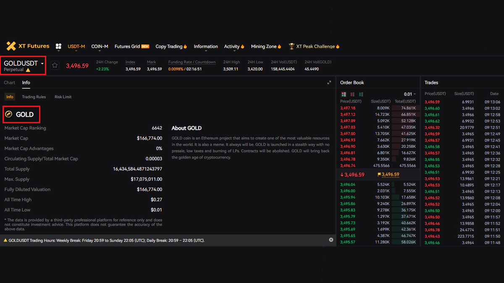Screen dimensions: 504x283
Task: Click the header last price 3,496.59
Action: coord(77,66)
